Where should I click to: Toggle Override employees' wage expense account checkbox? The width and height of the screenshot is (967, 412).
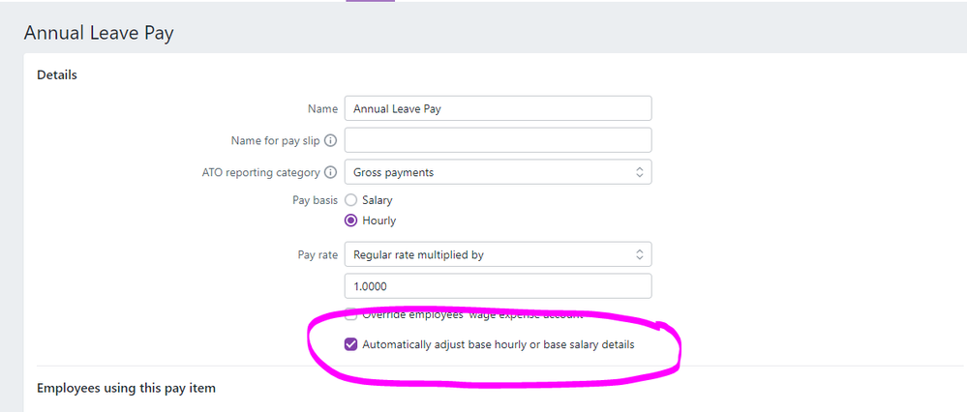[x=351, y=315]
